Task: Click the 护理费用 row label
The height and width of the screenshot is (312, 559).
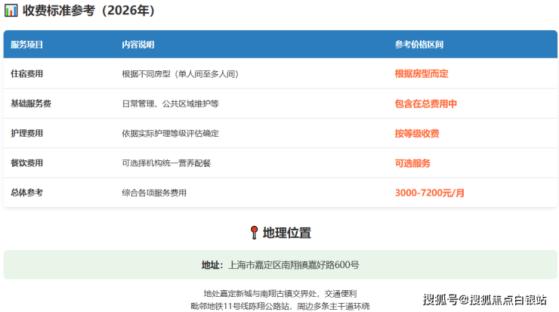Action: tap(26, 134)
